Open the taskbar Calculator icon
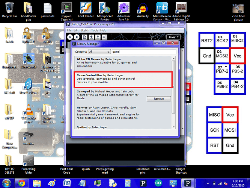Image resolution: width=250 pixels, height=188 pixels. pyautogui.click(x=128, y=183)
